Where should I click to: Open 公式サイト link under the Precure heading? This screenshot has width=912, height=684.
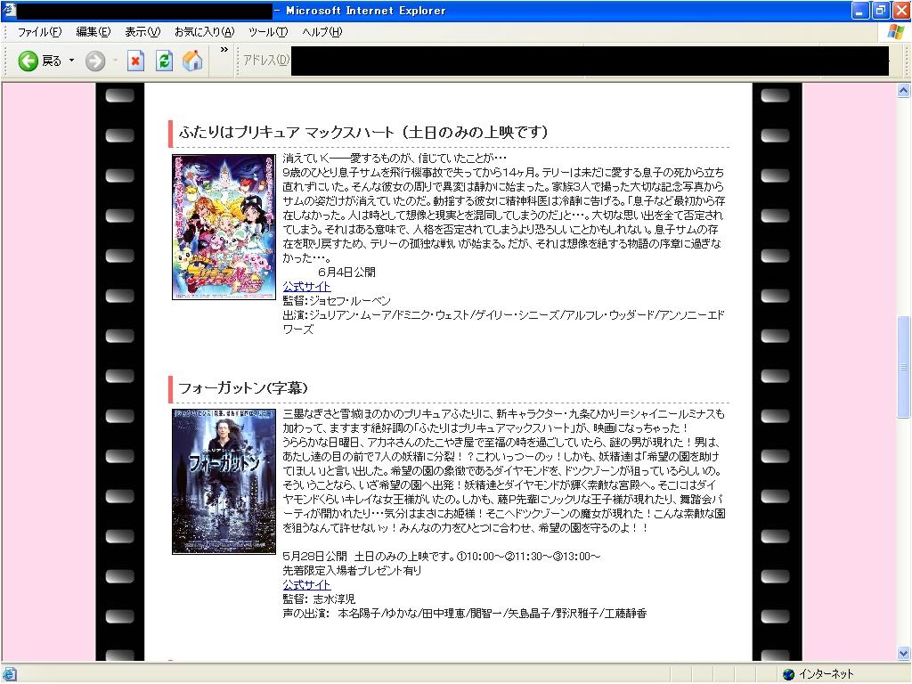pyautogui.click(x=306, y=287)
